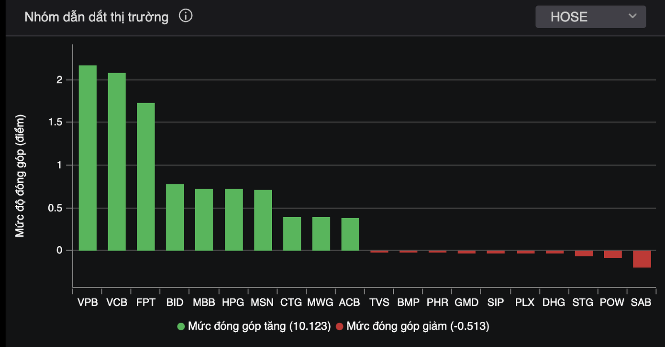665x347 pixels.
Task: Select the MBB bar
Action: pyautogui.click(x=204, y=220)
